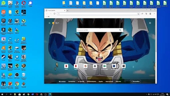170x96 pixels.
Task: Open the España news tab
Action: pyautogui.click(x=101, y=81)
